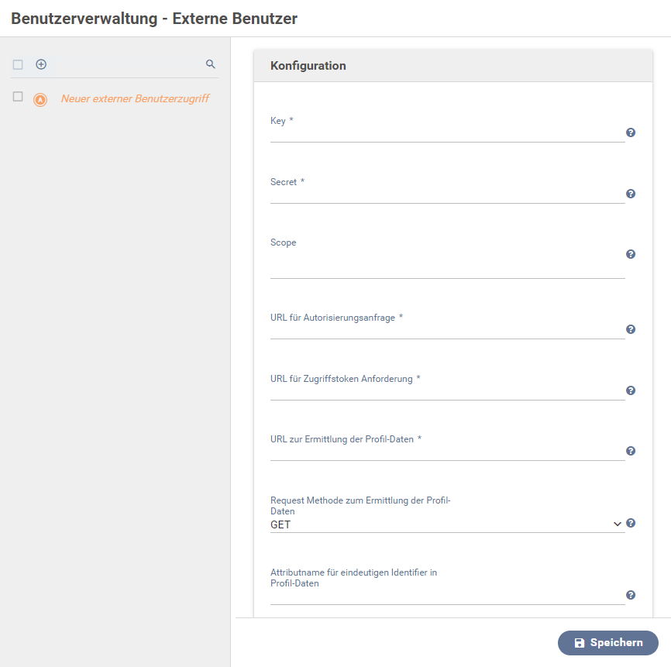Image resolution: width=671 pixels, height=667 pixels.
Task: Focus the URL für Autorisierungsanfrage field
Action: (x=447, y=331)
